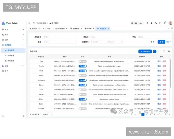The width and height of the screenshot is (174, 139).
Task: Toggle search panel with round blue icon
Action: tap(155, 52)
